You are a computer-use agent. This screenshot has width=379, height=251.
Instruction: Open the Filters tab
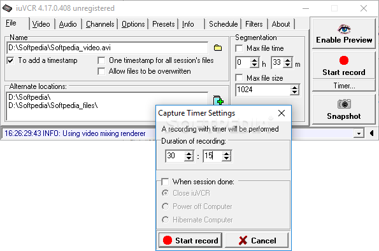coord(254,24)
